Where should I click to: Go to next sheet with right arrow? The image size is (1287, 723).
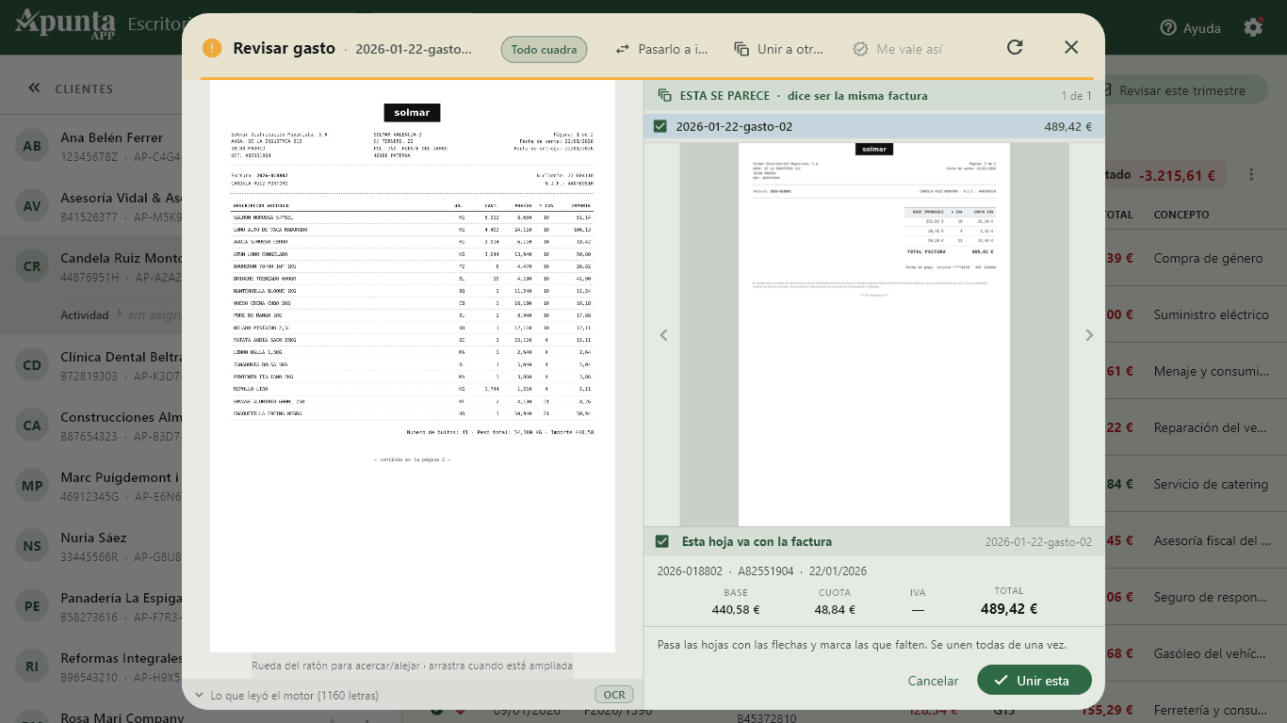(x=1089, y=335)
